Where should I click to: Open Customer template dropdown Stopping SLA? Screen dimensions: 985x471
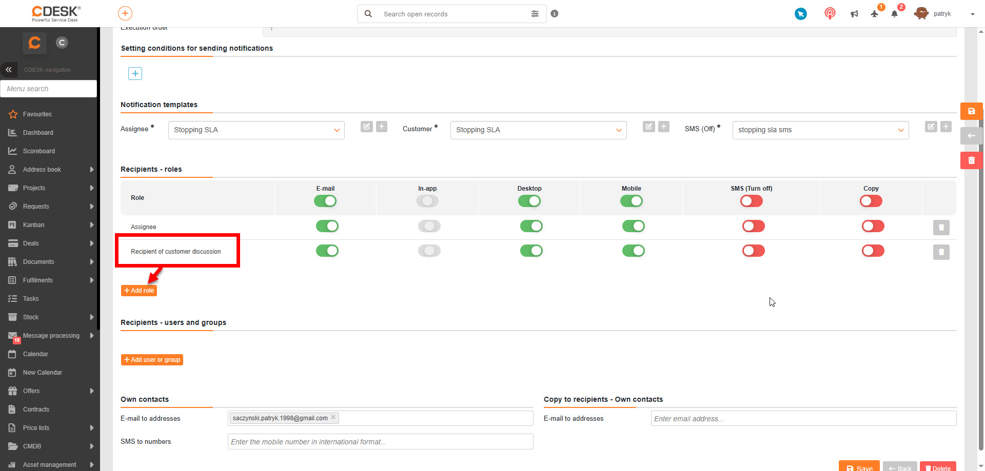click(539, 130)
